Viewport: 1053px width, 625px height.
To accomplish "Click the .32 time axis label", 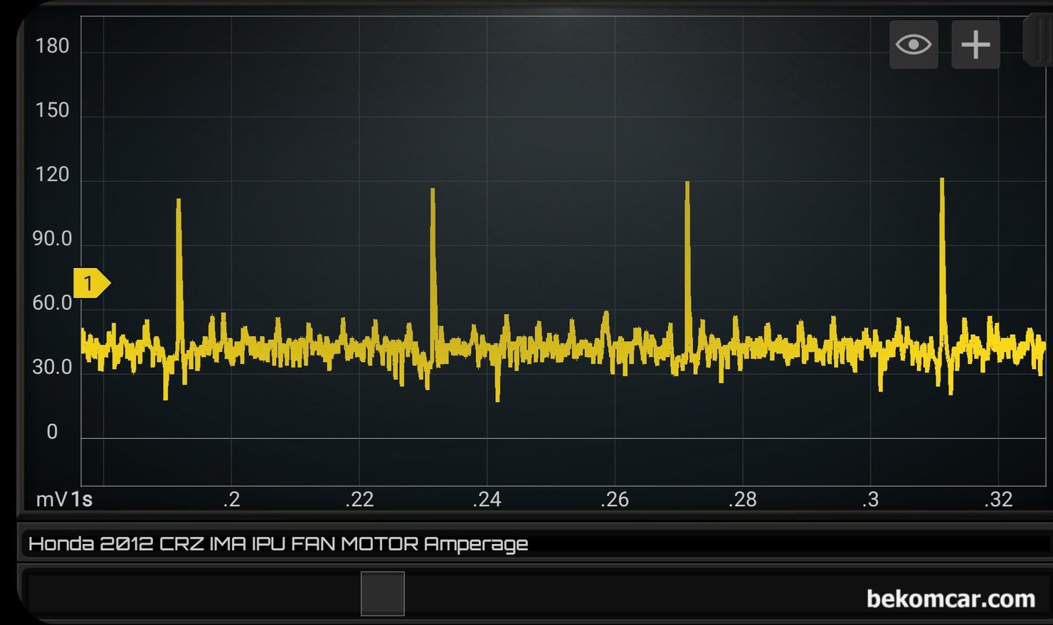I will point(998,500).
